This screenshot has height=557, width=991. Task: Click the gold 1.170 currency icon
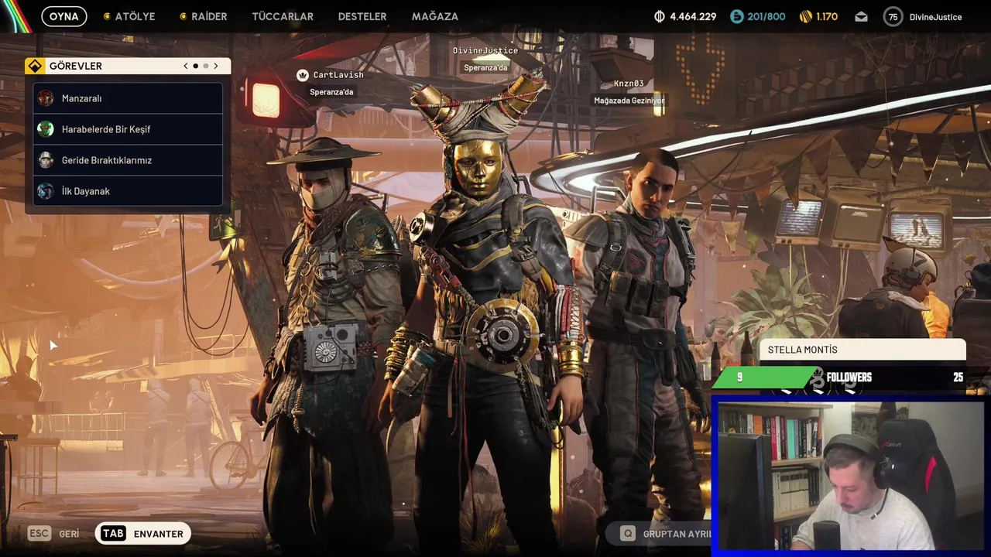806,16
